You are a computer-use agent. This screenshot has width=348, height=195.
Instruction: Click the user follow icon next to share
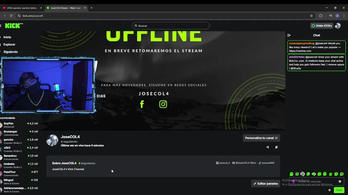pos(276,147)
